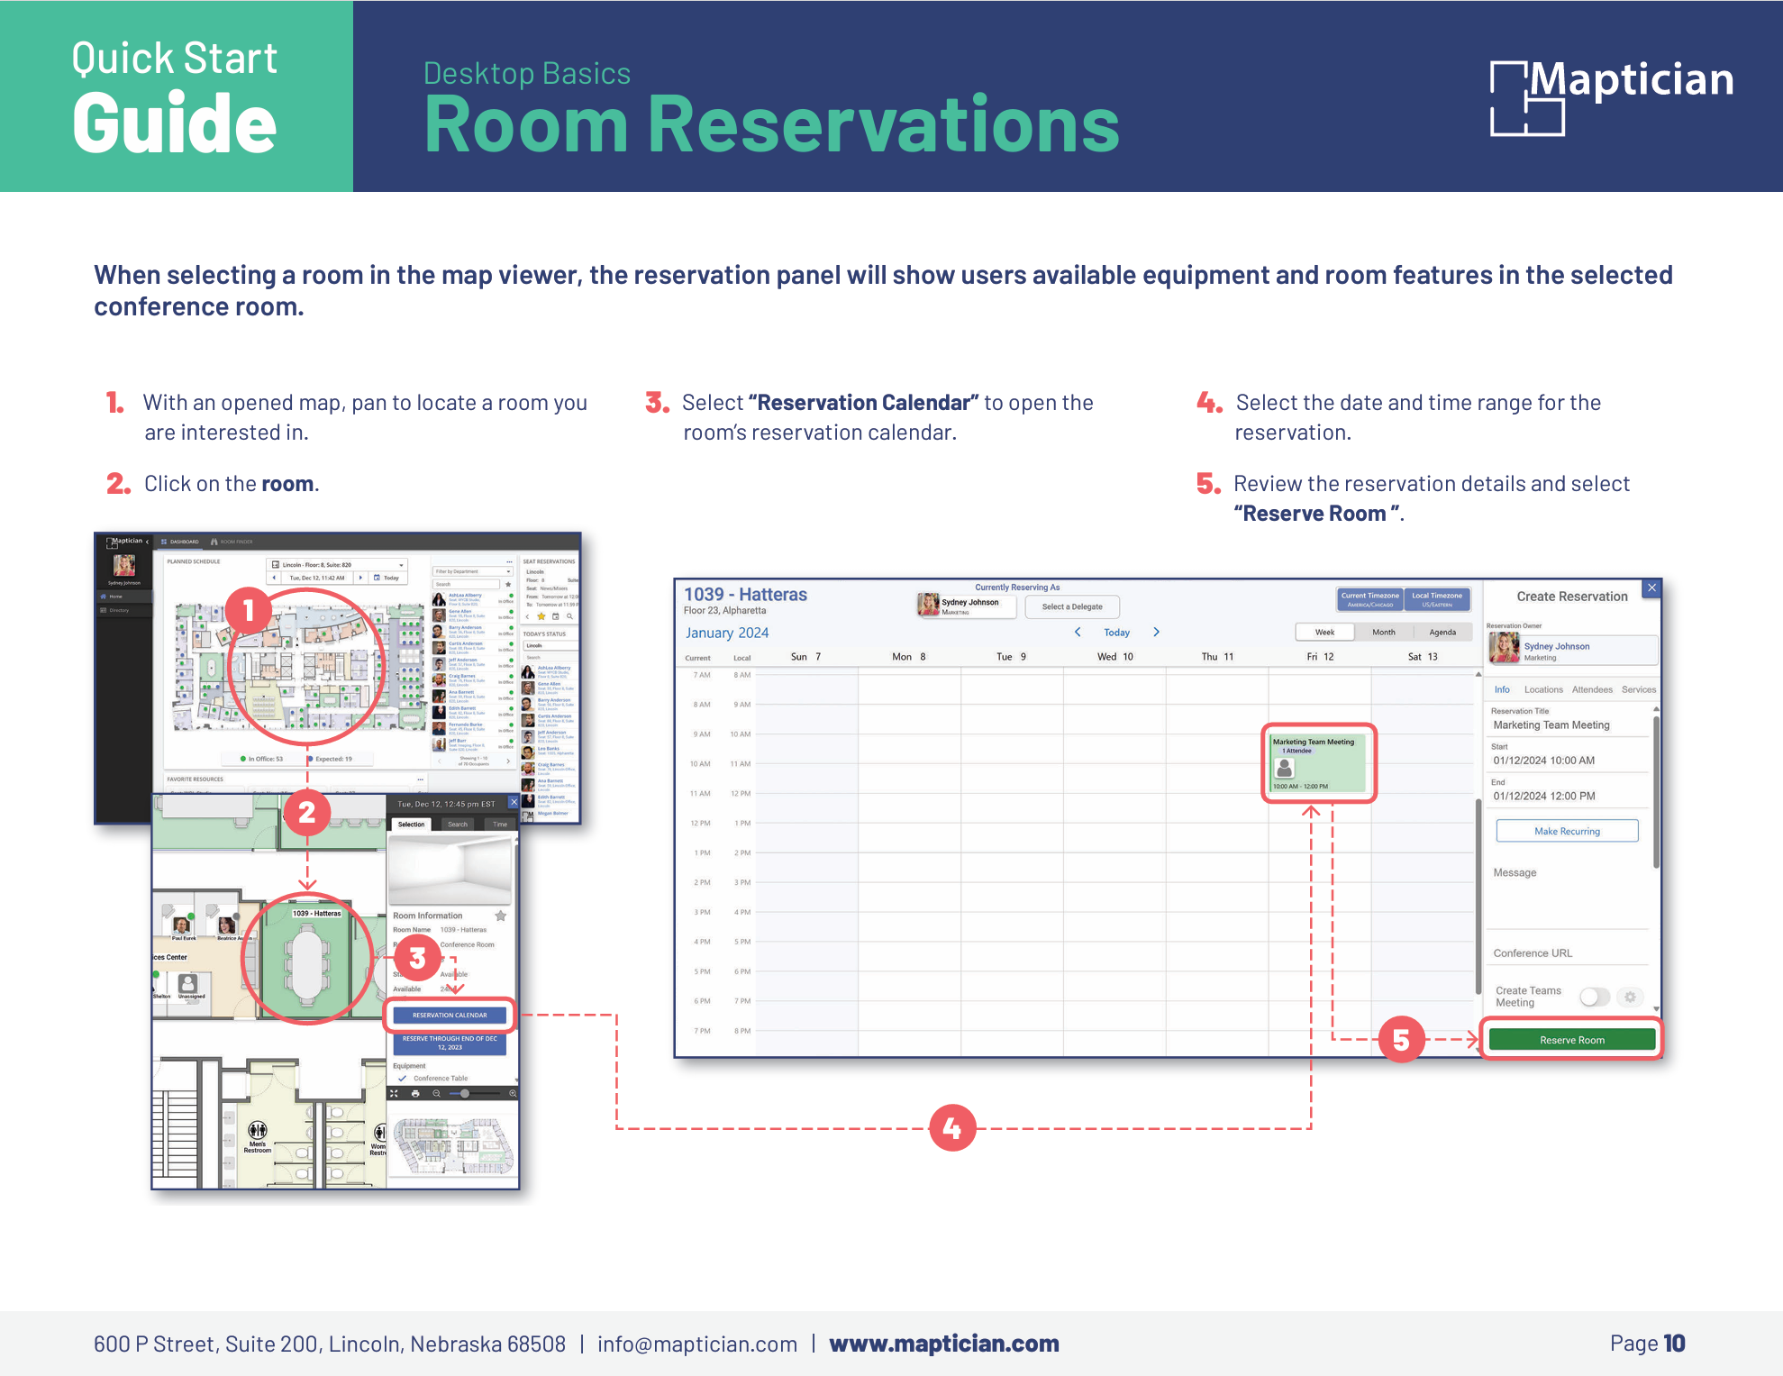Open the Attendees tab in Create Reservation

point(1592,689)
